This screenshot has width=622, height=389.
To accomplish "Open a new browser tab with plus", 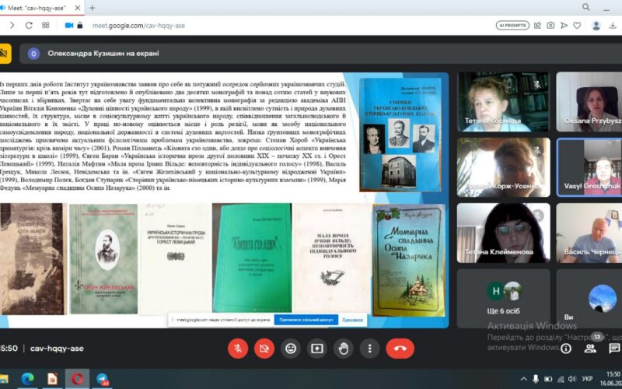I will click(x=93, y=8).
